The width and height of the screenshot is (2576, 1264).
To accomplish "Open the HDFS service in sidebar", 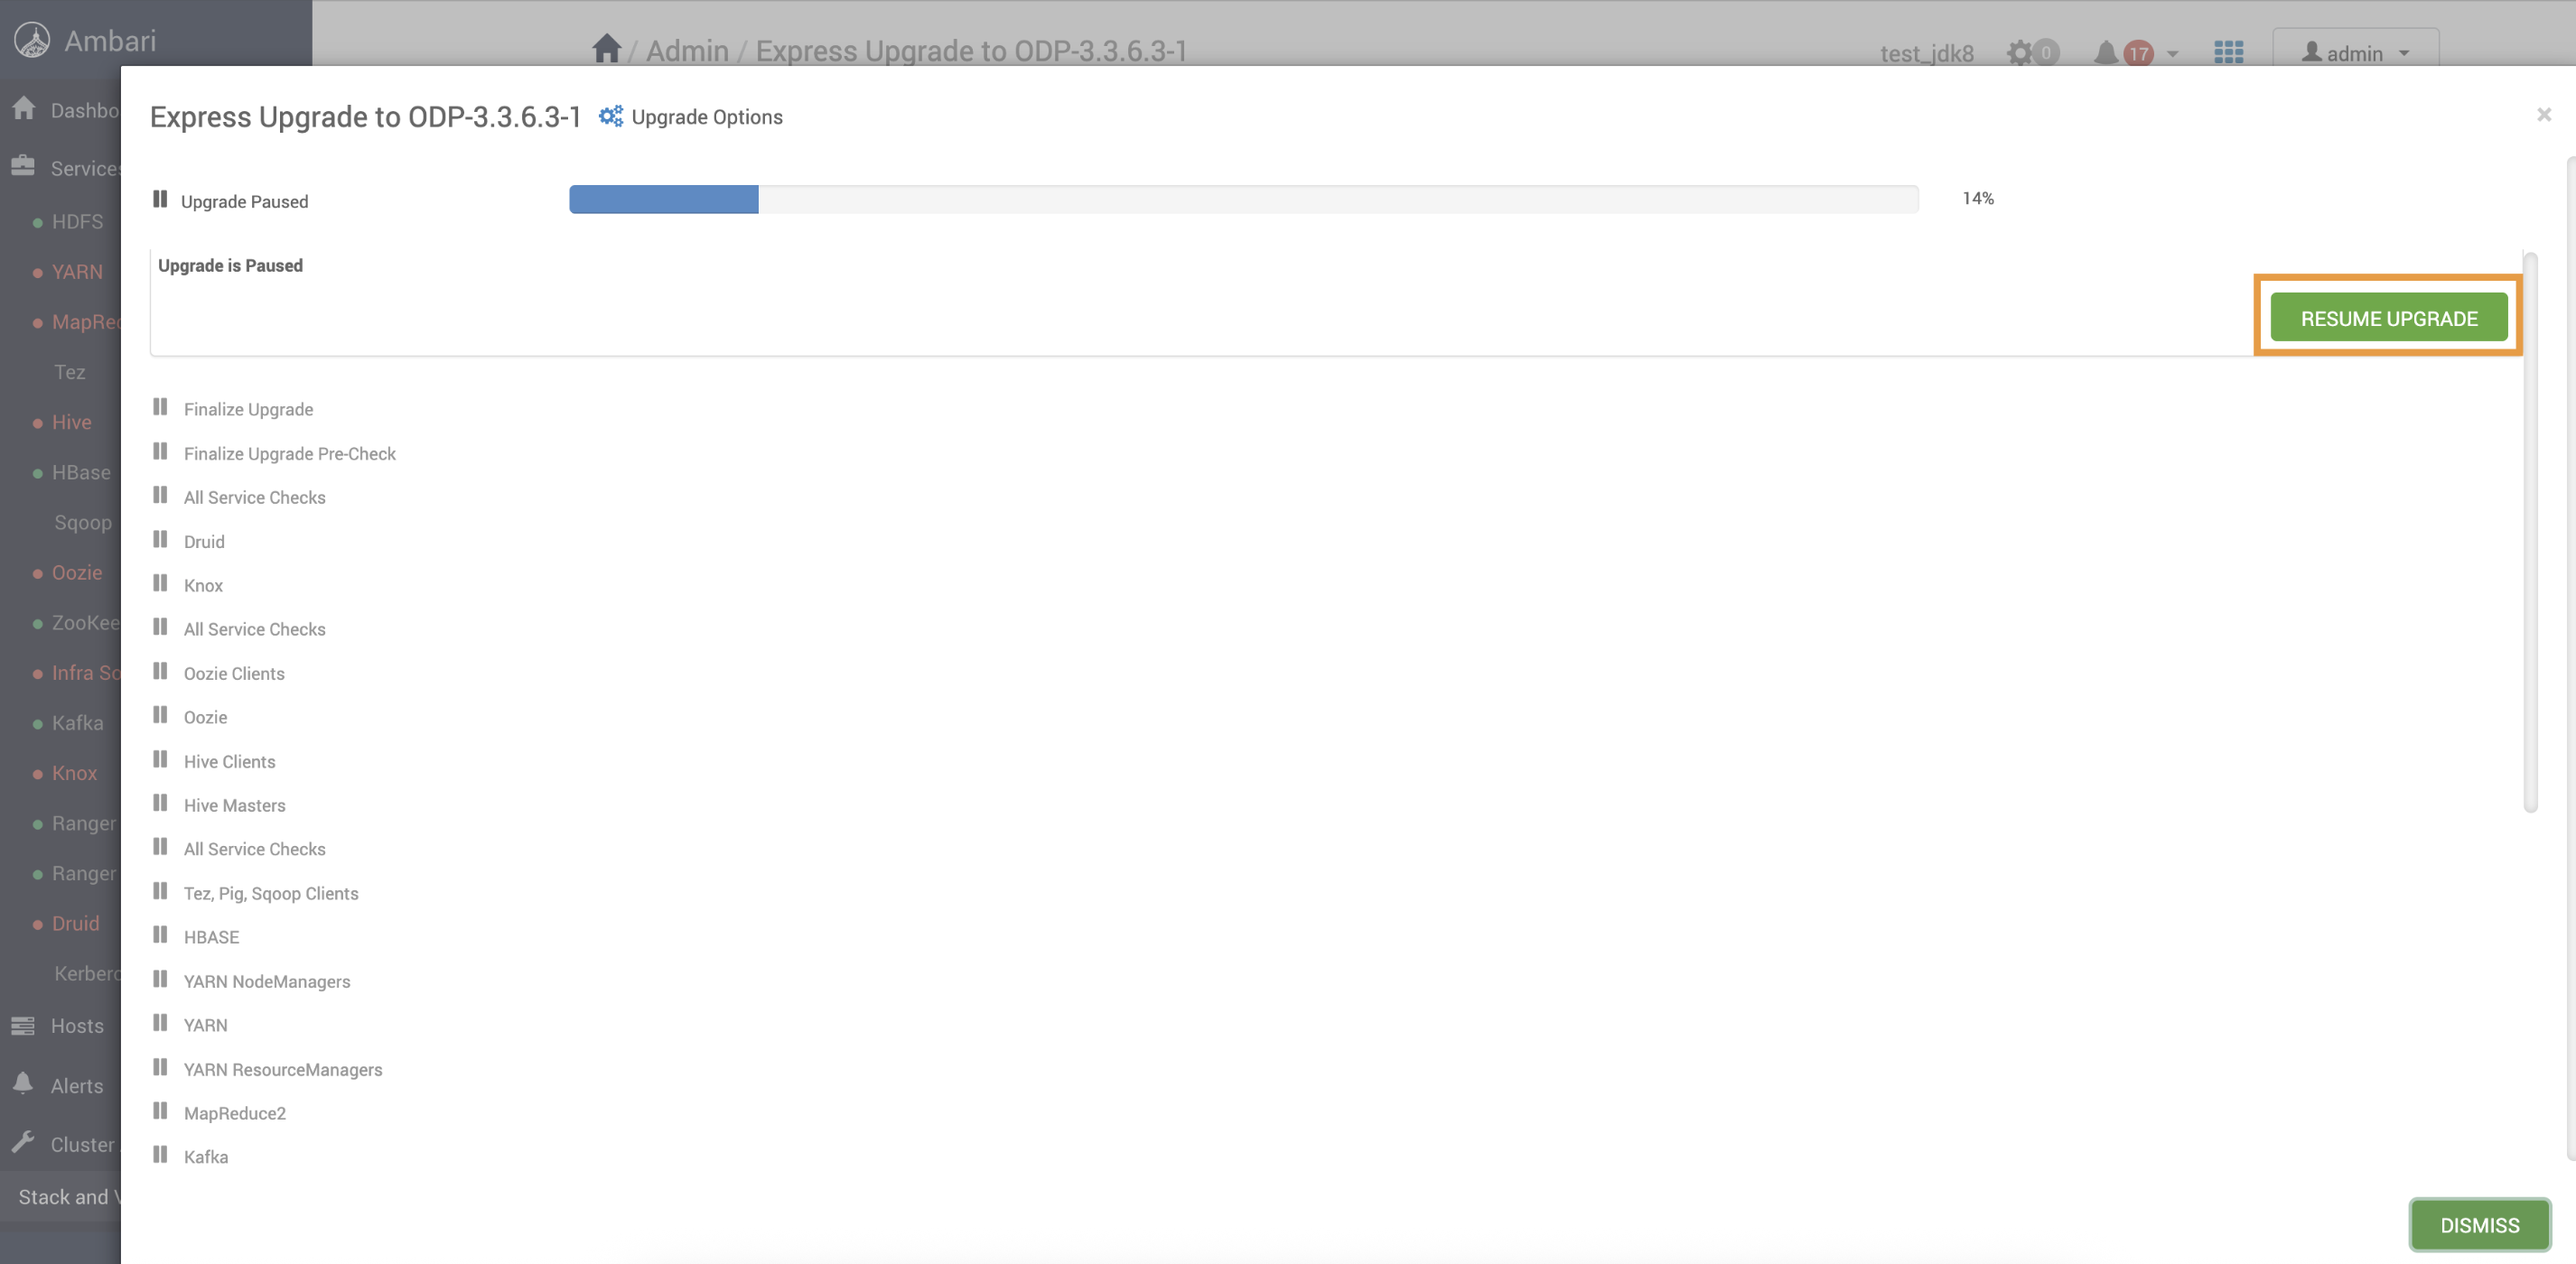I will coord(77,221).
